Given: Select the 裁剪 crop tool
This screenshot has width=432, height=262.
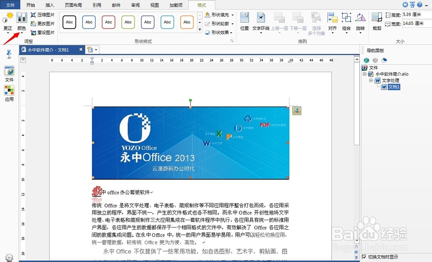Looking at the screenshot, I should (x=377, y=22).
